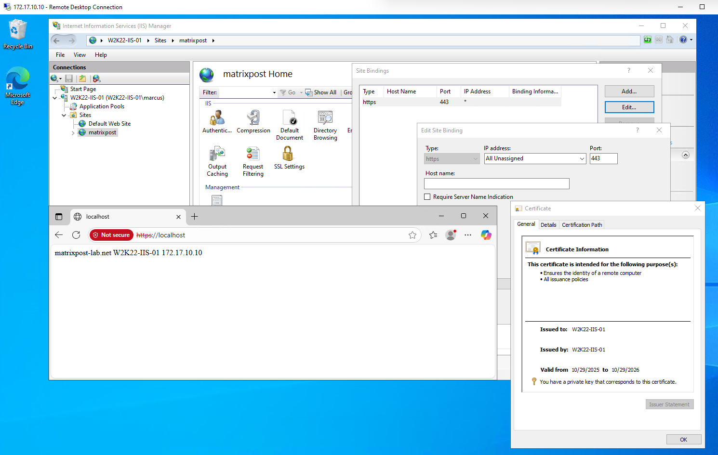Viewport: 718px width, 455px height.
Task: Open the Compression feature icon
Action: click(253, 118)
